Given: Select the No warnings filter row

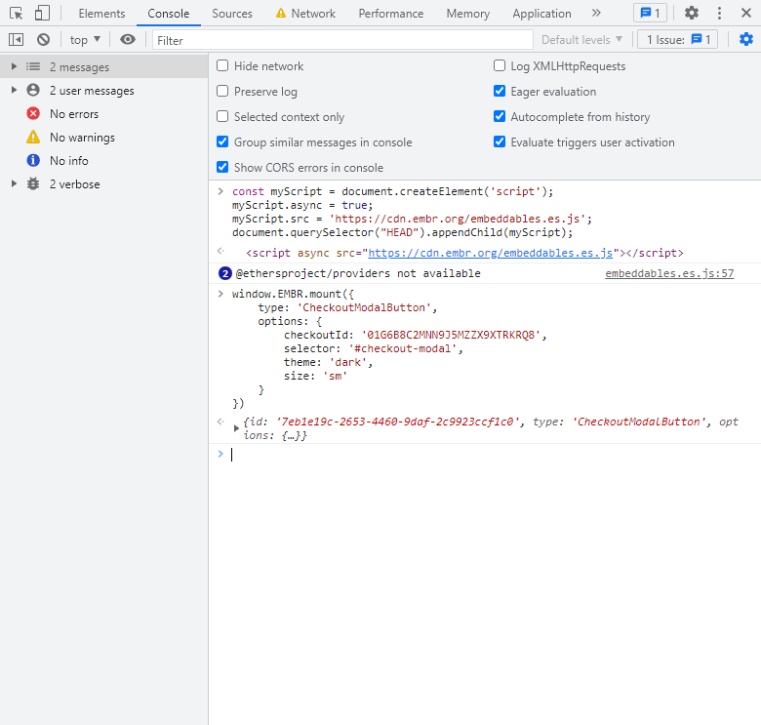Looking at the screenshot, I should point(103,138).
